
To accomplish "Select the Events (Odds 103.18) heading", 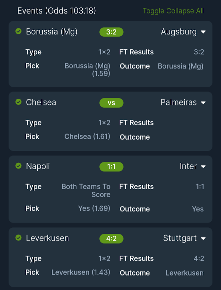I will coord(57,11).
